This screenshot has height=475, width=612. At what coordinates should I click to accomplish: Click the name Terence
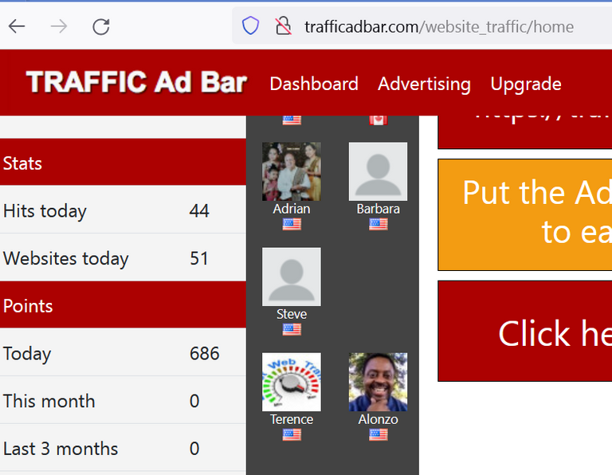(x=292, y=419)
